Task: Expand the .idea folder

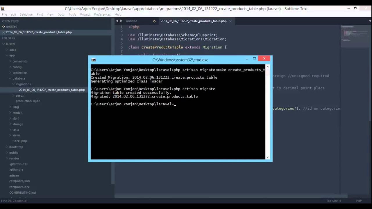Action: coord(7,50)
